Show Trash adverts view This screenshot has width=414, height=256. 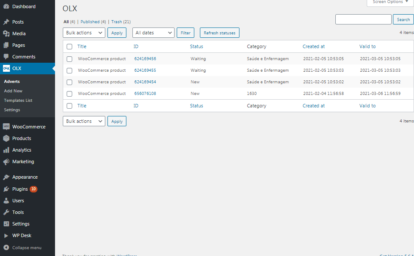[x=117, y=21]
